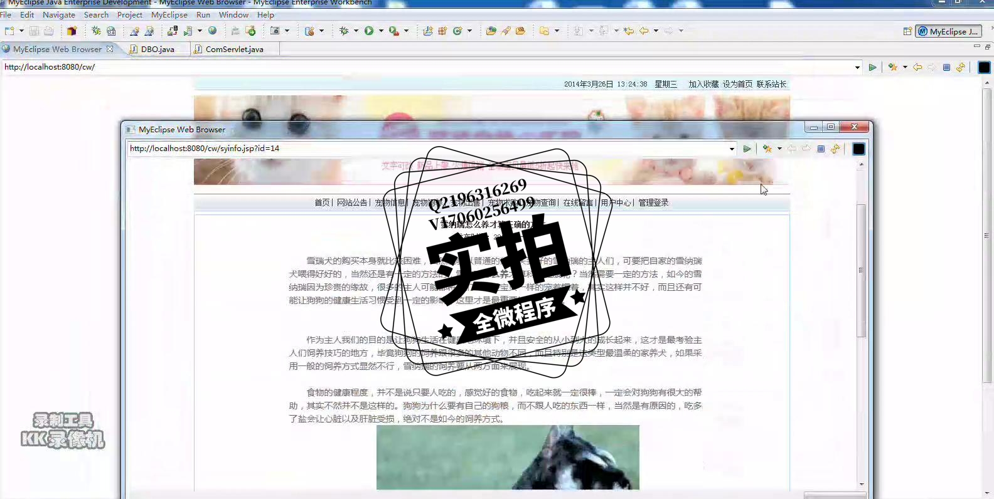Expand the Debug dropdown arrow

click(x=356, y=31)
